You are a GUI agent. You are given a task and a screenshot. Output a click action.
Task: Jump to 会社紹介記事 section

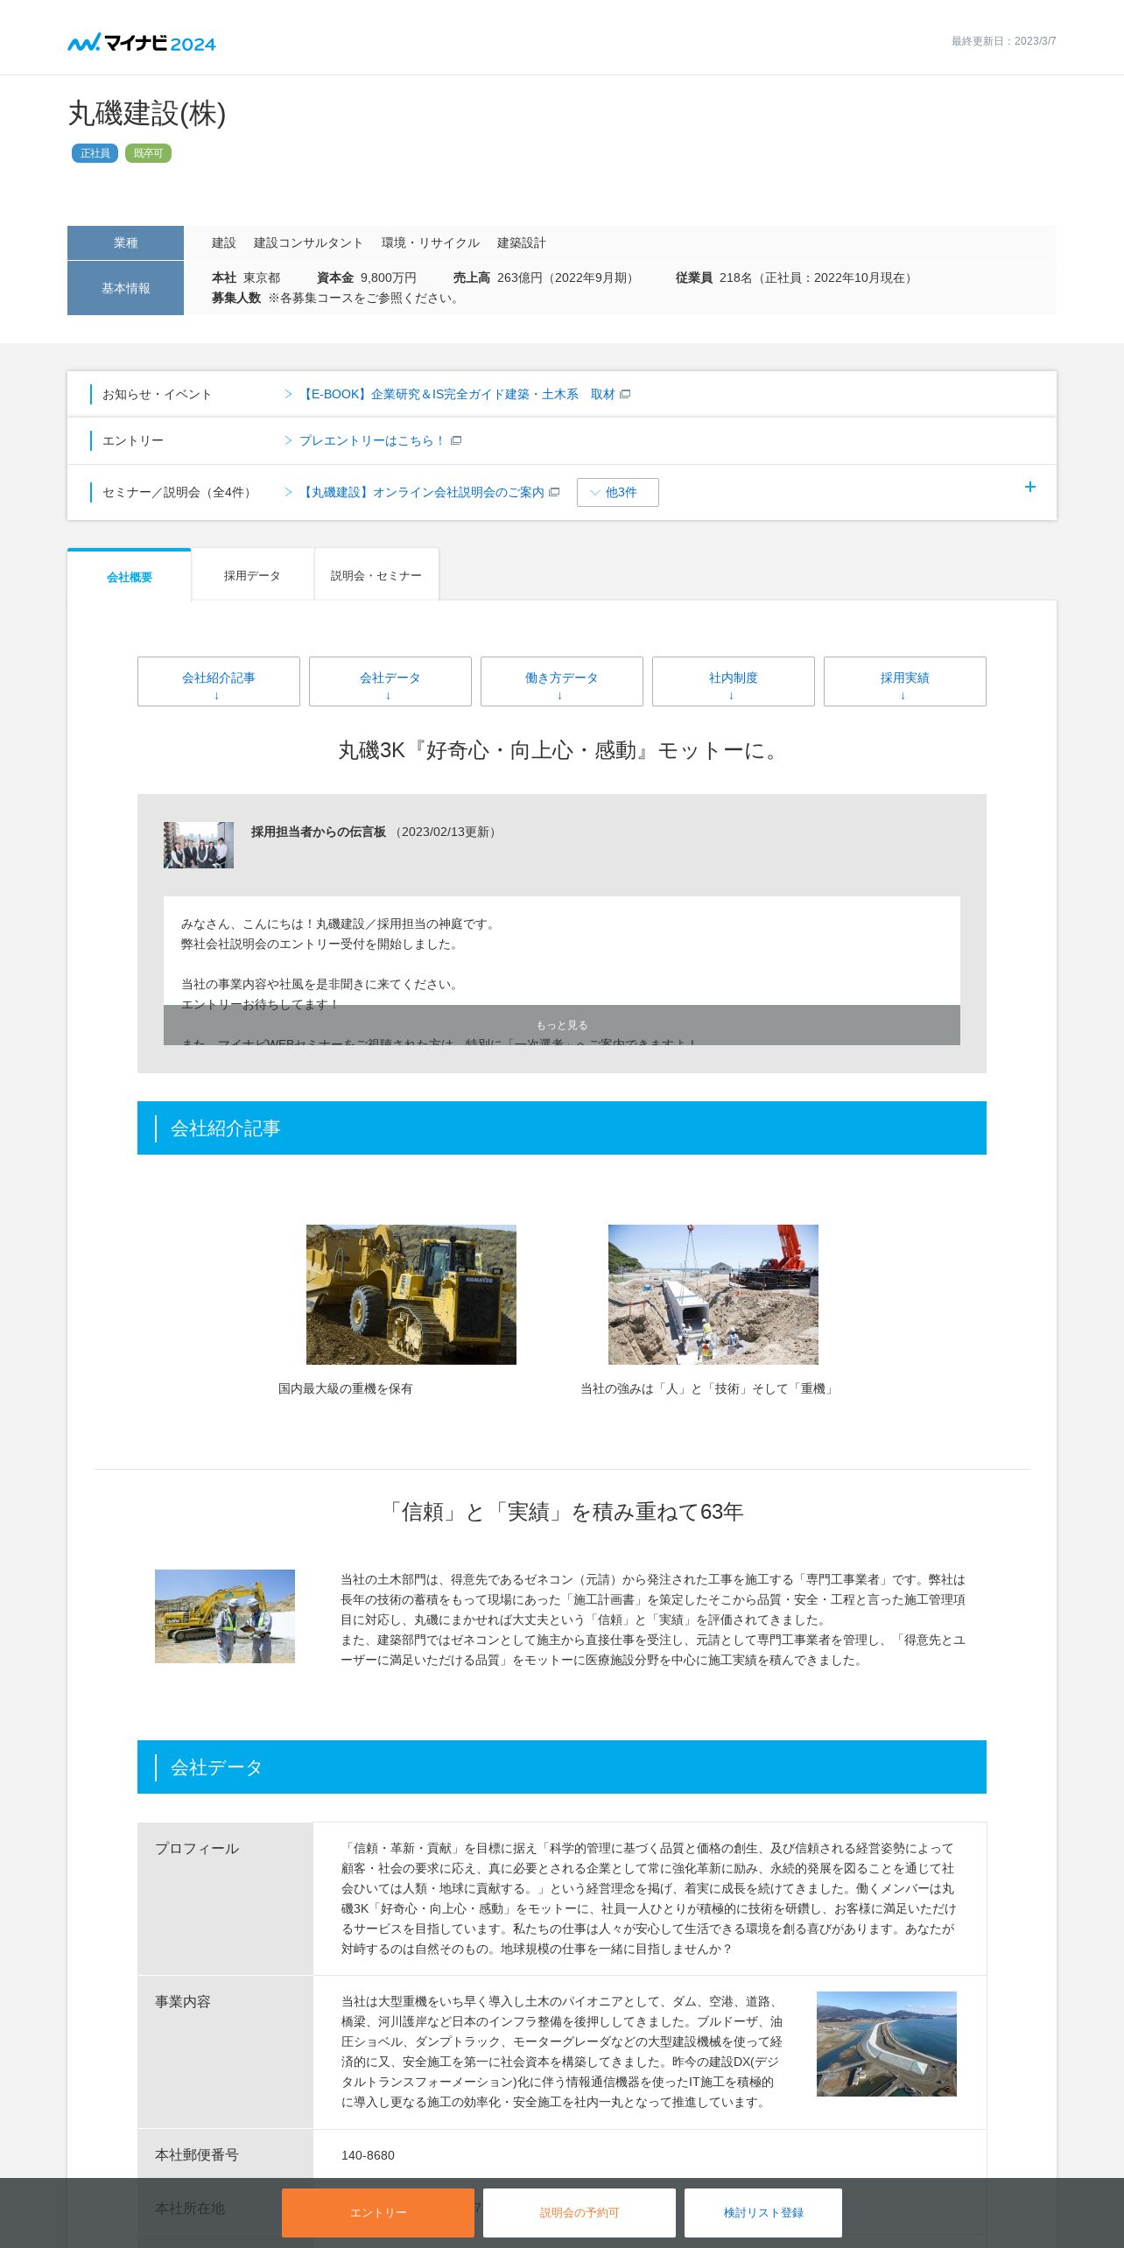(x=219, y=681)
